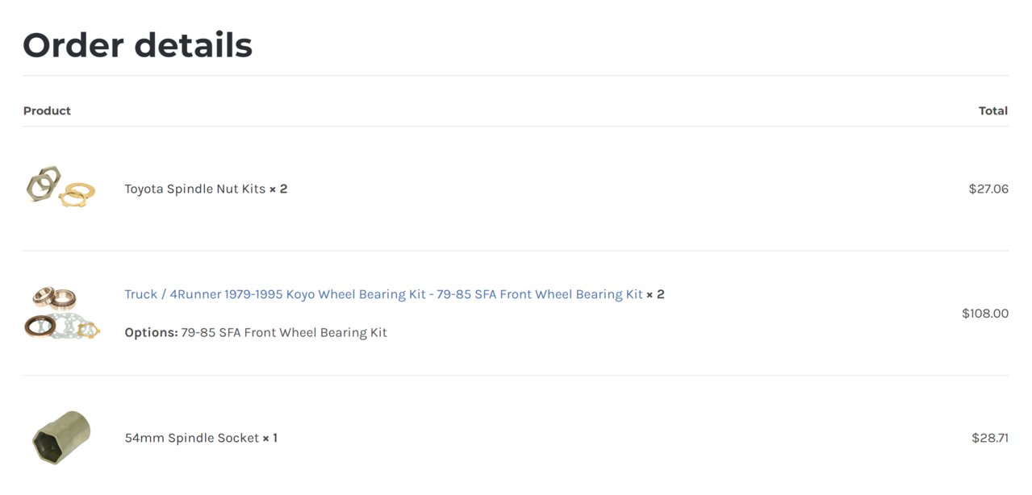The height and width of the screenshot is (495, 1032).
Task: Click the Options: label under bearing kit
Action: [151, 332]
